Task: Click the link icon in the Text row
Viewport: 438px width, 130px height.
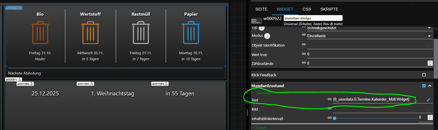Action: coord(330,99)
